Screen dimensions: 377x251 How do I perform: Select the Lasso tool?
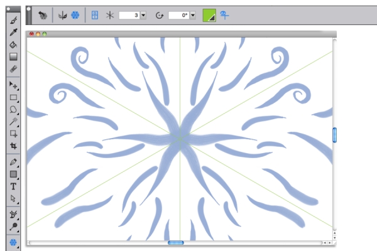(x=13, y=109)
